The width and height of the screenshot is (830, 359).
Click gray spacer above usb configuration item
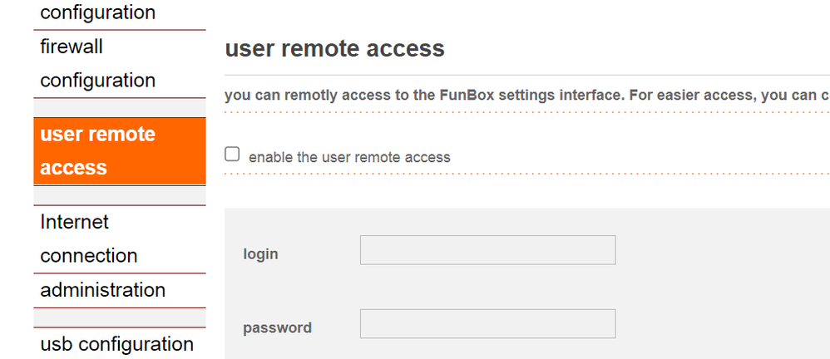119,317
